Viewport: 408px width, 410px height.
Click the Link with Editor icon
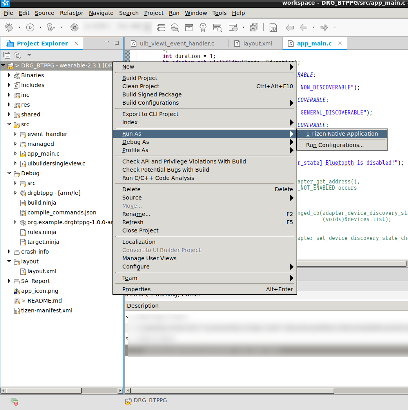tap(18, 55)
